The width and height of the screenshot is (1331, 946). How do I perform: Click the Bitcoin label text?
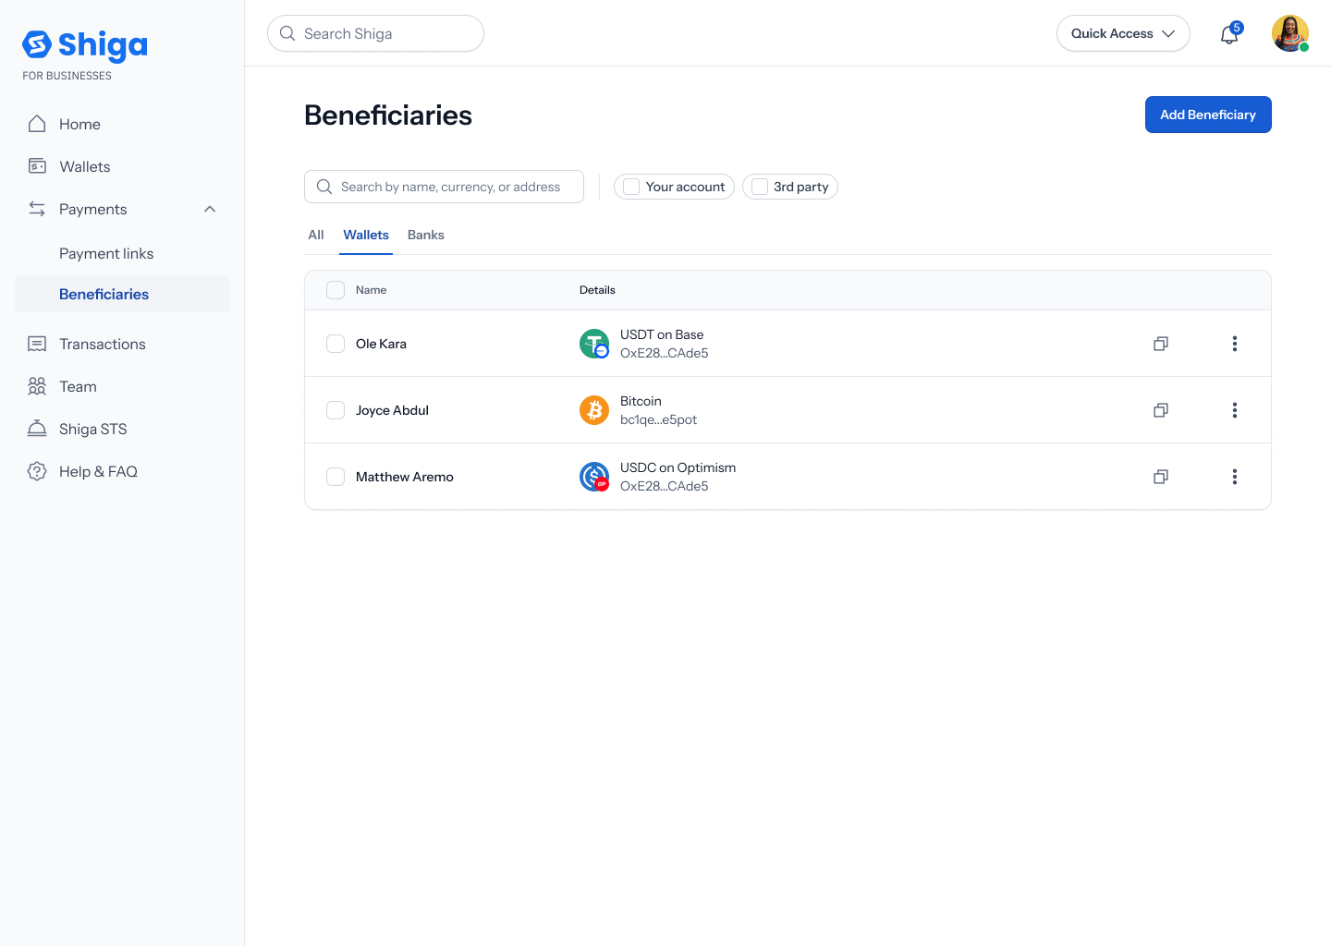[641, 401]
